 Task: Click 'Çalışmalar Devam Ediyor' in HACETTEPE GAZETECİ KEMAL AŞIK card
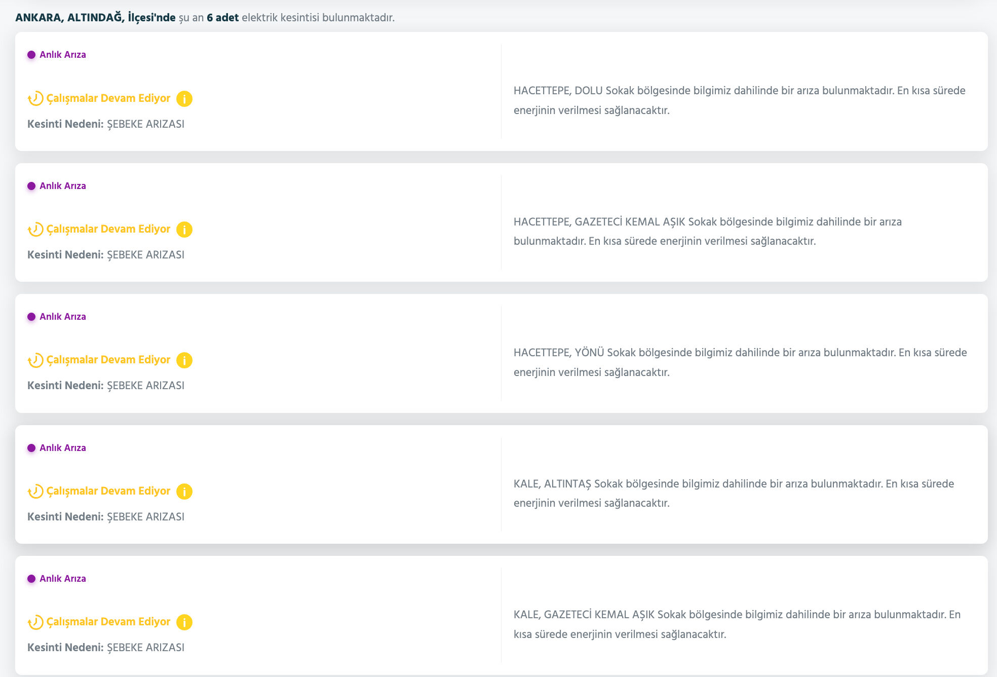pos(108,229)
